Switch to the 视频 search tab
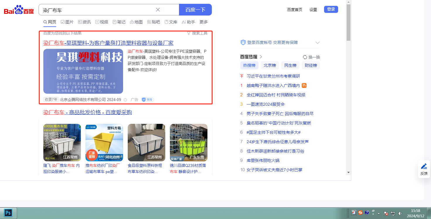 coord(102,22)
